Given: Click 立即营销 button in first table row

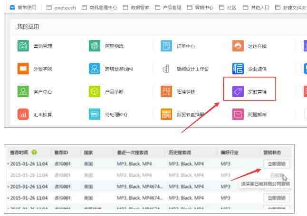Looking at the screenshot, I should (276, 164).
